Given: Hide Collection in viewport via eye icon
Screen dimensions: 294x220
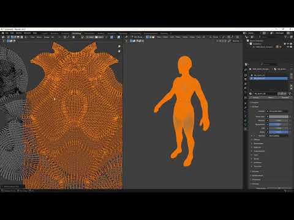Looking at the screenshot, I should point(288,44).
